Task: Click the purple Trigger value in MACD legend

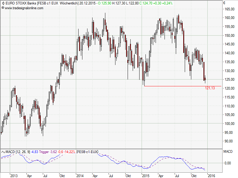Action: (47, 152)
